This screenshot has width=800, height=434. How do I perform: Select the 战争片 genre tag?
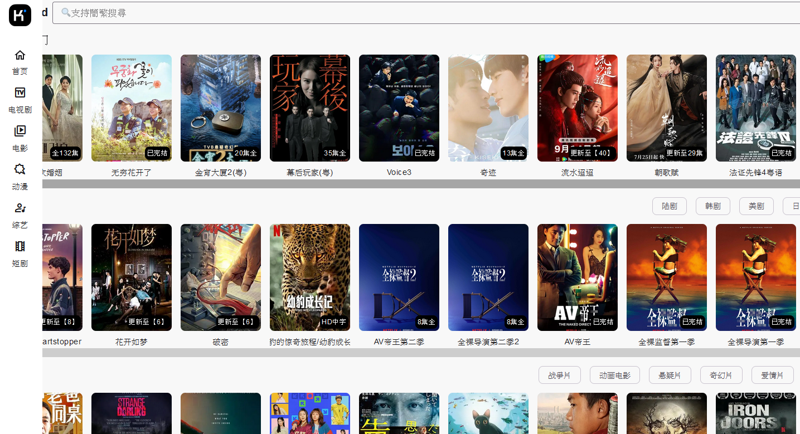click(x=559, y=376)
